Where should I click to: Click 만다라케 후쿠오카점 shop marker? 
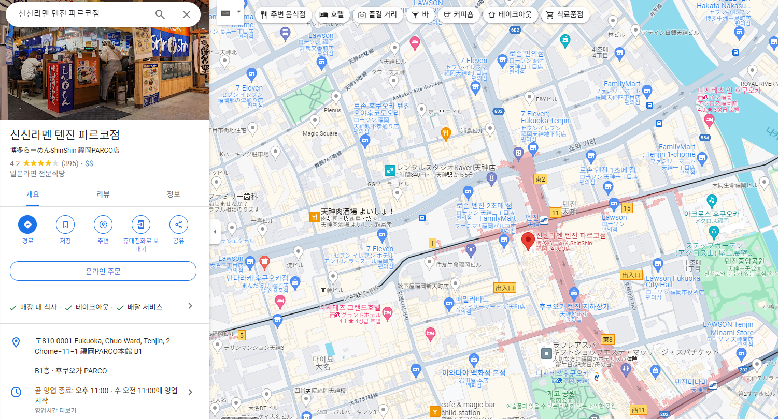click(295, 282)
